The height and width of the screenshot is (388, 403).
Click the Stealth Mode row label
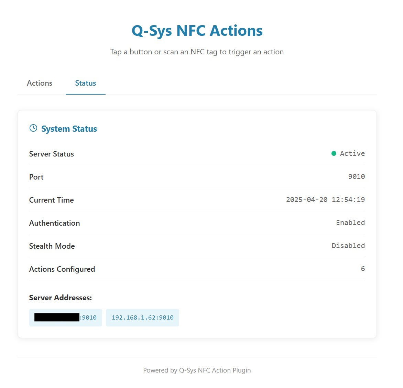[x=52, y=246]
